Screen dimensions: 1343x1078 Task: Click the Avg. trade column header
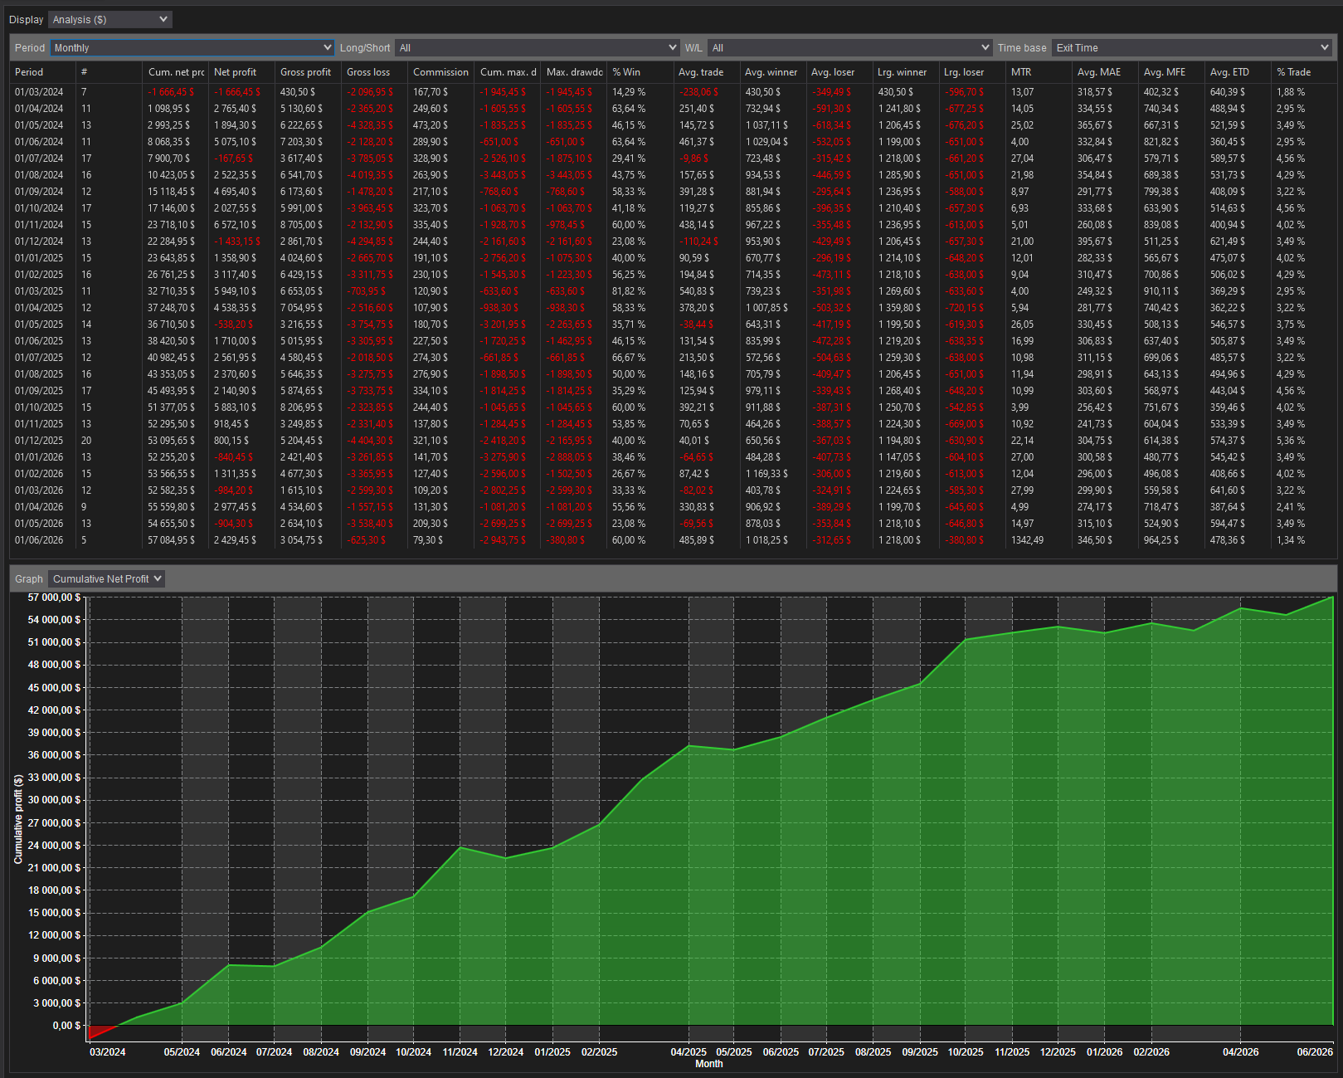coord(706,72)
